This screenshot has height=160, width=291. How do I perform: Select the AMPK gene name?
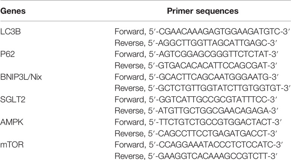click(12, 122)
